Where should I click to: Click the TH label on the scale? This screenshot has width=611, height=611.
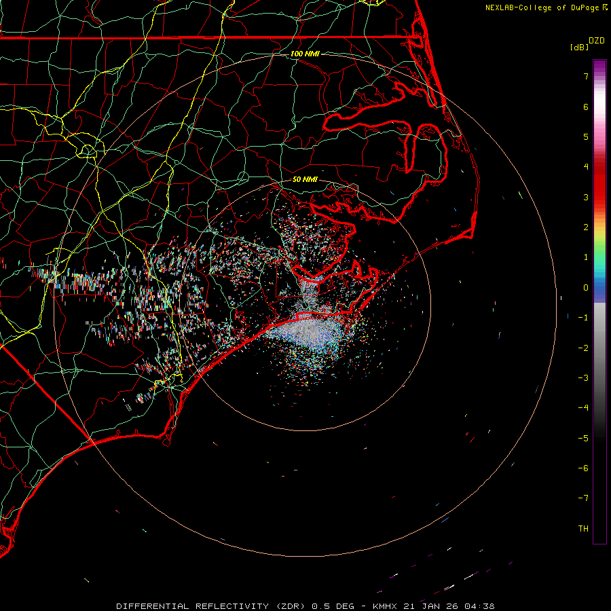(x=582, y=529)
